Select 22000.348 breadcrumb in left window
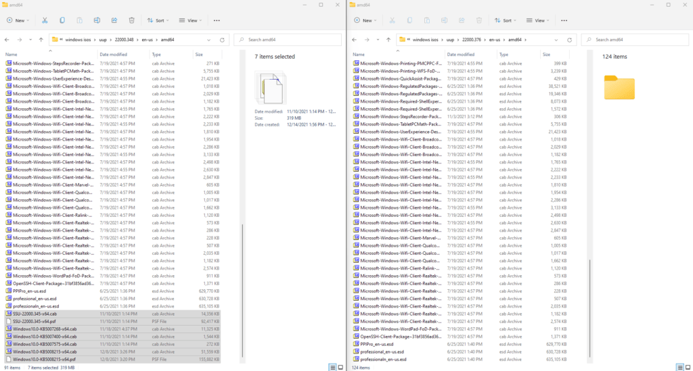 click(125, 40)
